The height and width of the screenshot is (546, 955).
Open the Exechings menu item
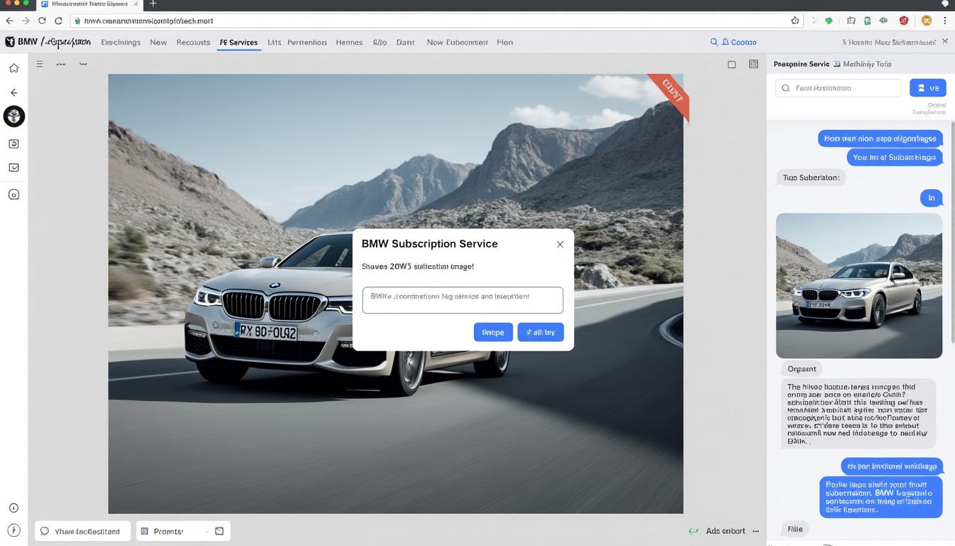(x=121, y=43)
